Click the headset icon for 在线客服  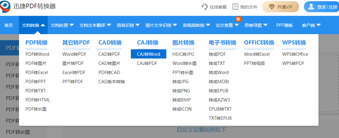205,7
